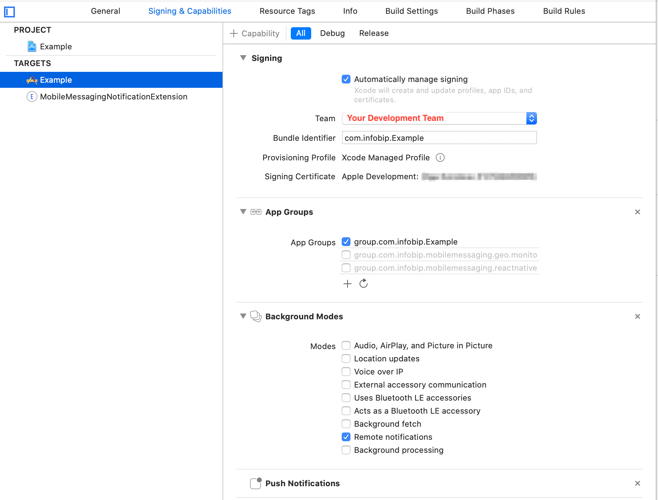Viewport: 658px width, 500px height.
Task: Uncheck Automatically manage signing
Action: (x=346, y=79)
